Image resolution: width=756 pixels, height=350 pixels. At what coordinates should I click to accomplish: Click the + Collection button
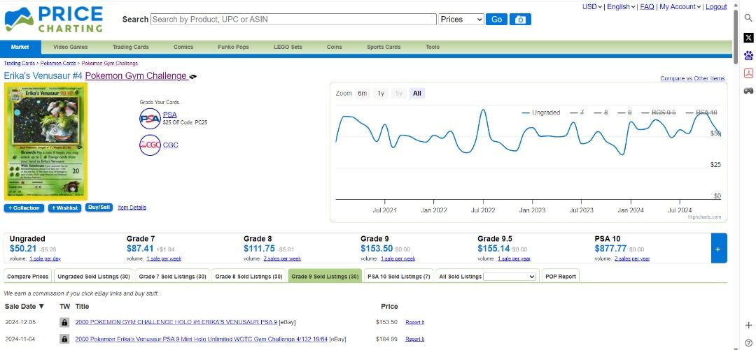pos(24,208)
